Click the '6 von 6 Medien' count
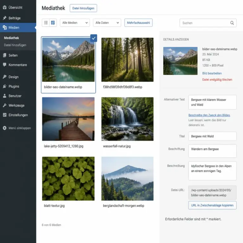 click(51, 225)
